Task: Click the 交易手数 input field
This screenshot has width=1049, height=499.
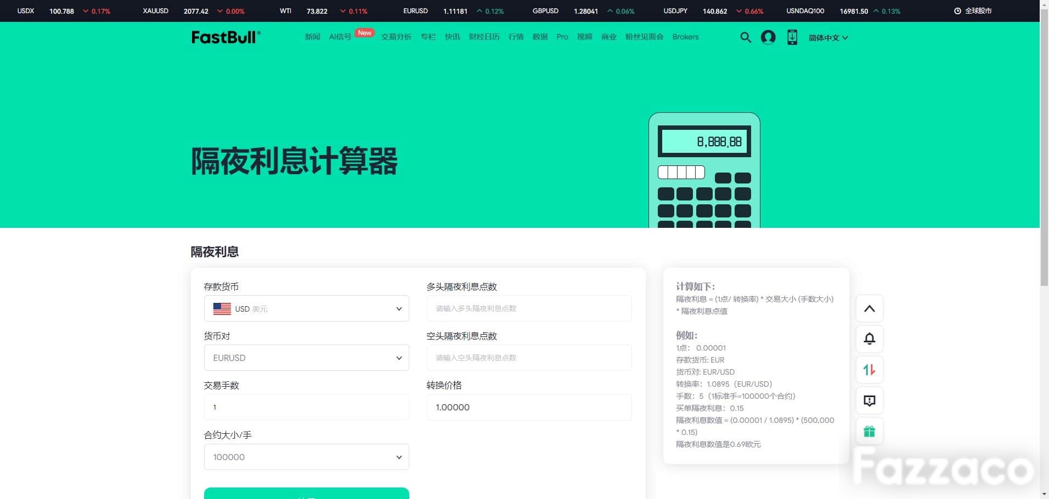Action: point(307,407)
